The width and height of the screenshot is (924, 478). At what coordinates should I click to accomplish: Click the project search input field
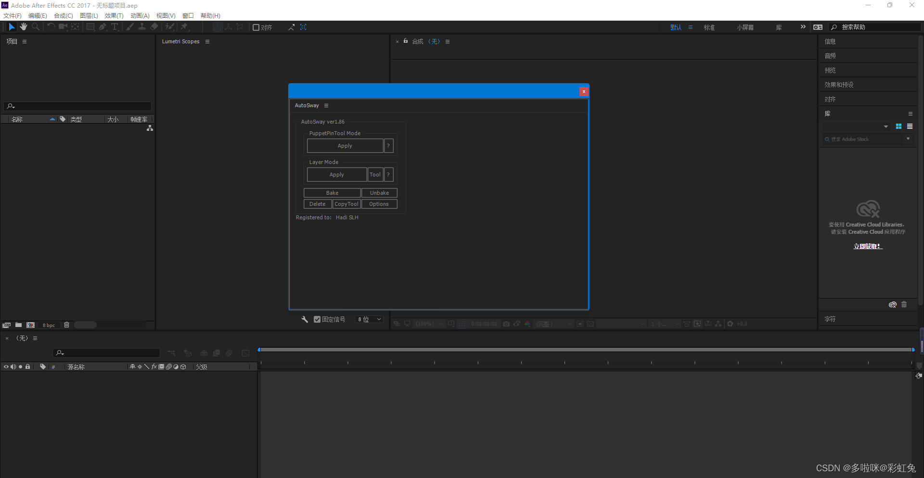77,106
